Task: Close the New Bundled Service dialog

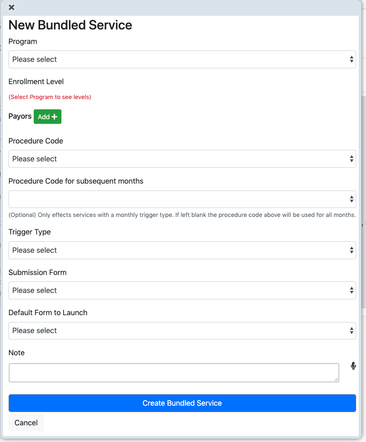Action: point(12,7)
